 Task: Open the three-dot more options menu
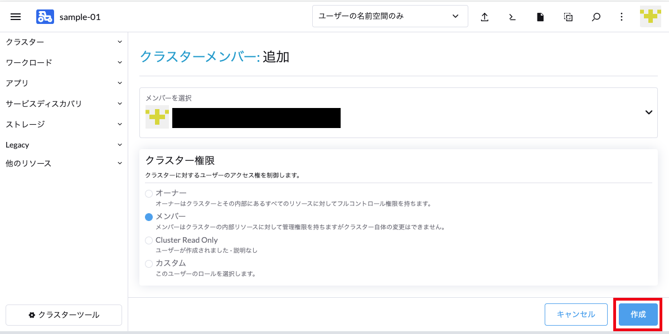[x=622, y=17]
